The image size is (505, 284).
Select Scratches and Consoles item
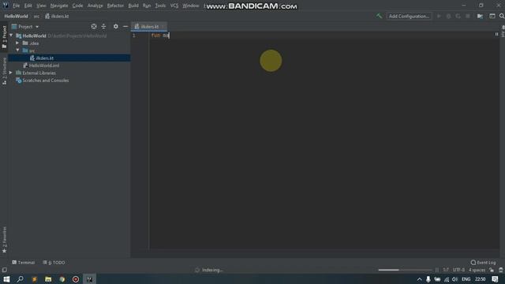tap(69, 80)
